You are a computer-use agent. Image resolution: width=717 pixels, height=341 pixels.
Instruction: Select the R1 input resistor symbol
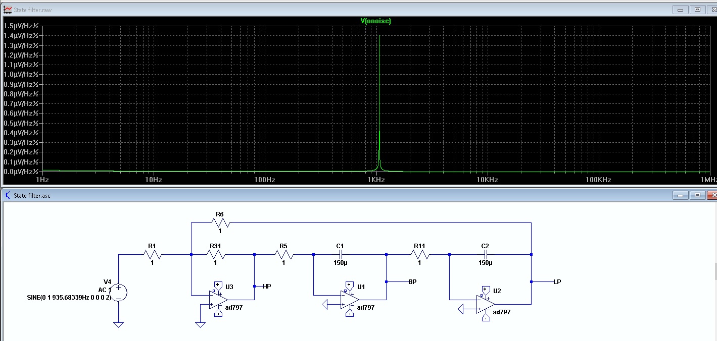click(152, 255)
